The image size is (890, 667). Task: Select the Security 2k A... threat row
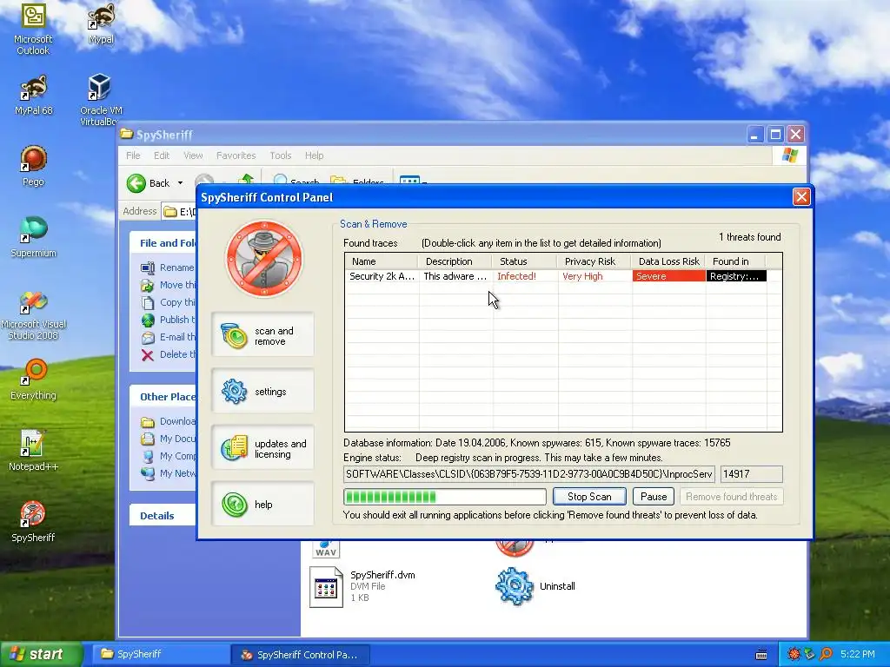[556, 276]
